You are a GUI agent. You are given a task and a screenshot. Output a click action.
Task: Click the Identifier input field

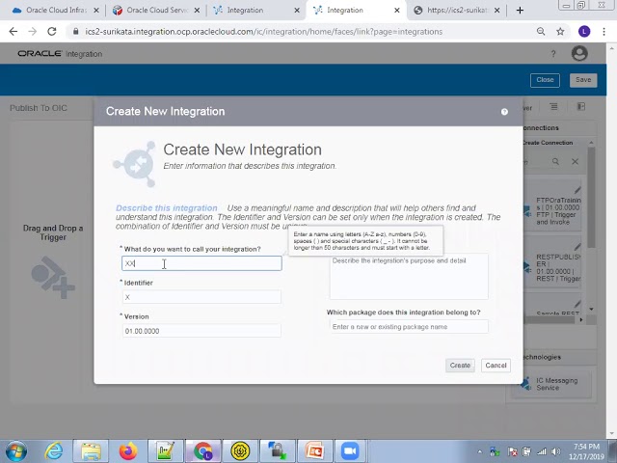tap(201, 297)
